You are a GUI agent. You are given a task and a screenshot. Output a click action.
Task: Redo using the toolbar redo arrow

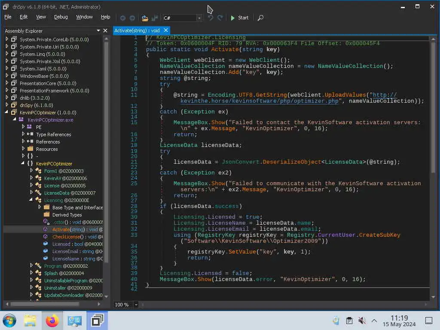(x=220, y=18)
